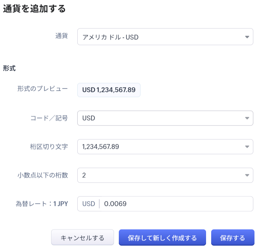Expand the 桁区切り文字 dropdown showing 1,234,567.89

pos(159,147)
